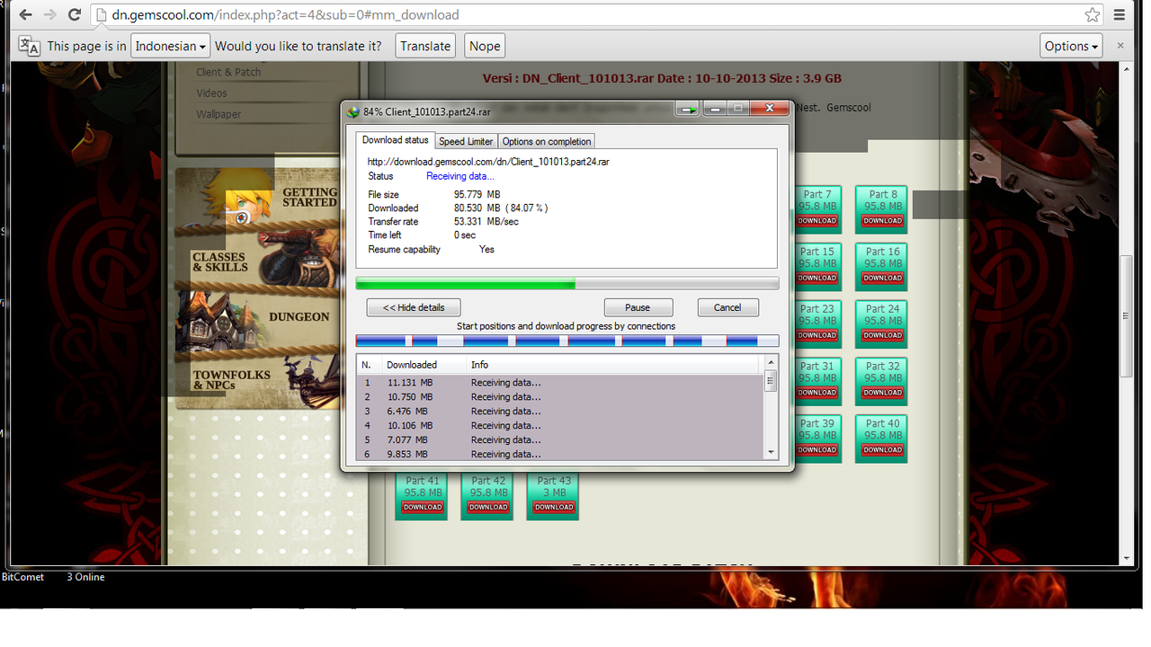Select connection row 5 with 7.077 MB
The width and height of the screenshot is (1151, 647).
coord(560,440)
